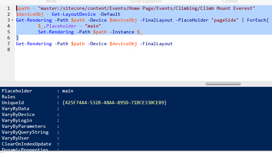Click the Placeholder main value in console
The width and height of the screenshot is (272, 153).
(68, 91)
